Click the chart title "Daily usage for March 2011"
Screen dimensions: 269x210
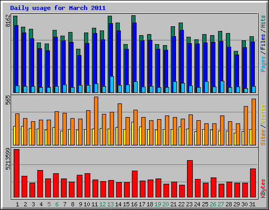click(58, 8)
